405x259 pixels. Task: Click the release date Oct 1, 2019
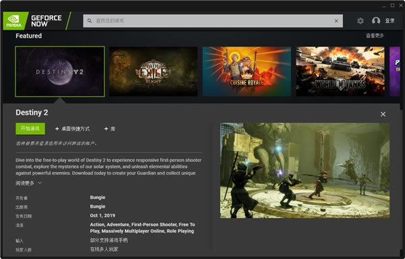(103, 215)
